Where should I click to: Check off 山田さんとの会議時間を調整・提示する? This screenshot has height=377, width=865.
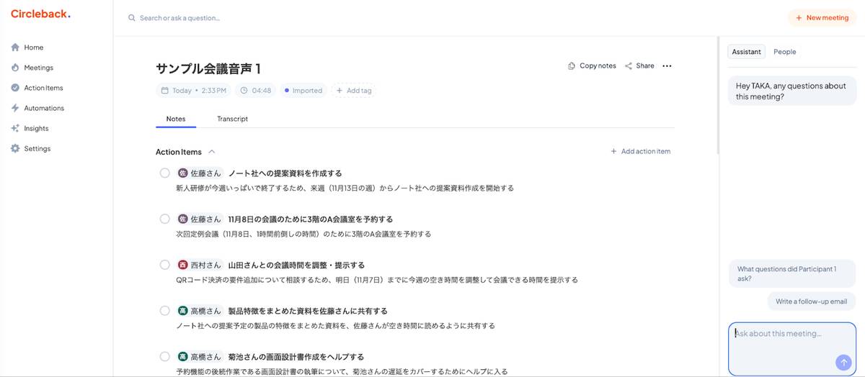(164, 265)
